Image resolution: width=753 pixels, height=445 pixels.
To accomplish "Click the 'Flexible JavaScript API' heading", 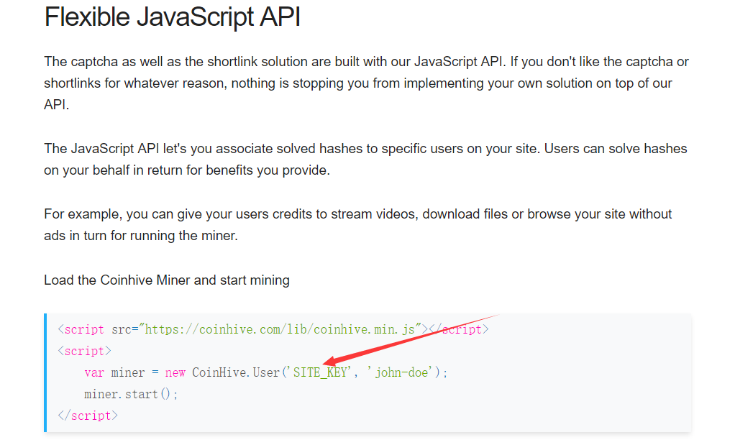I will pos(172,17).
